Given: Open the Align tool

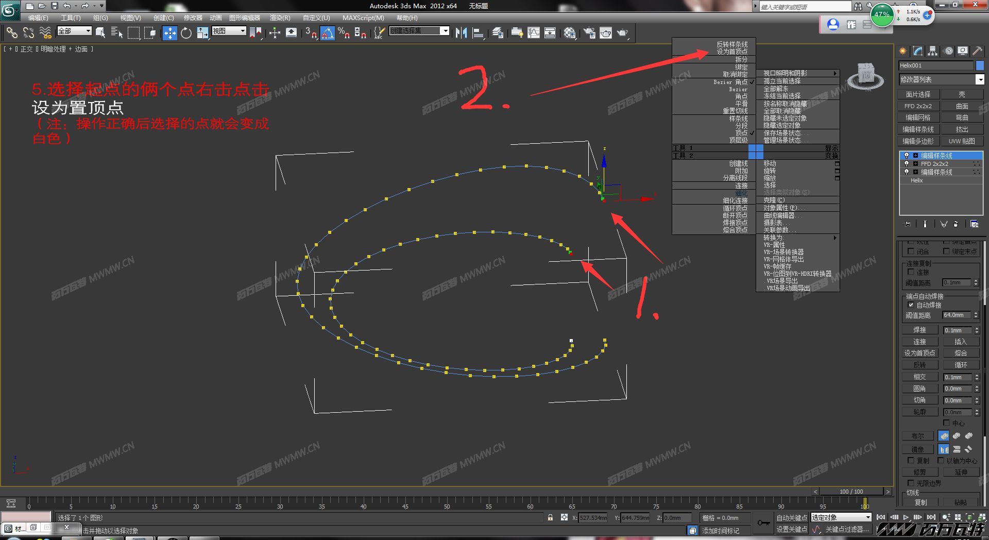Looking at the screenshot, I should point(479,33).
